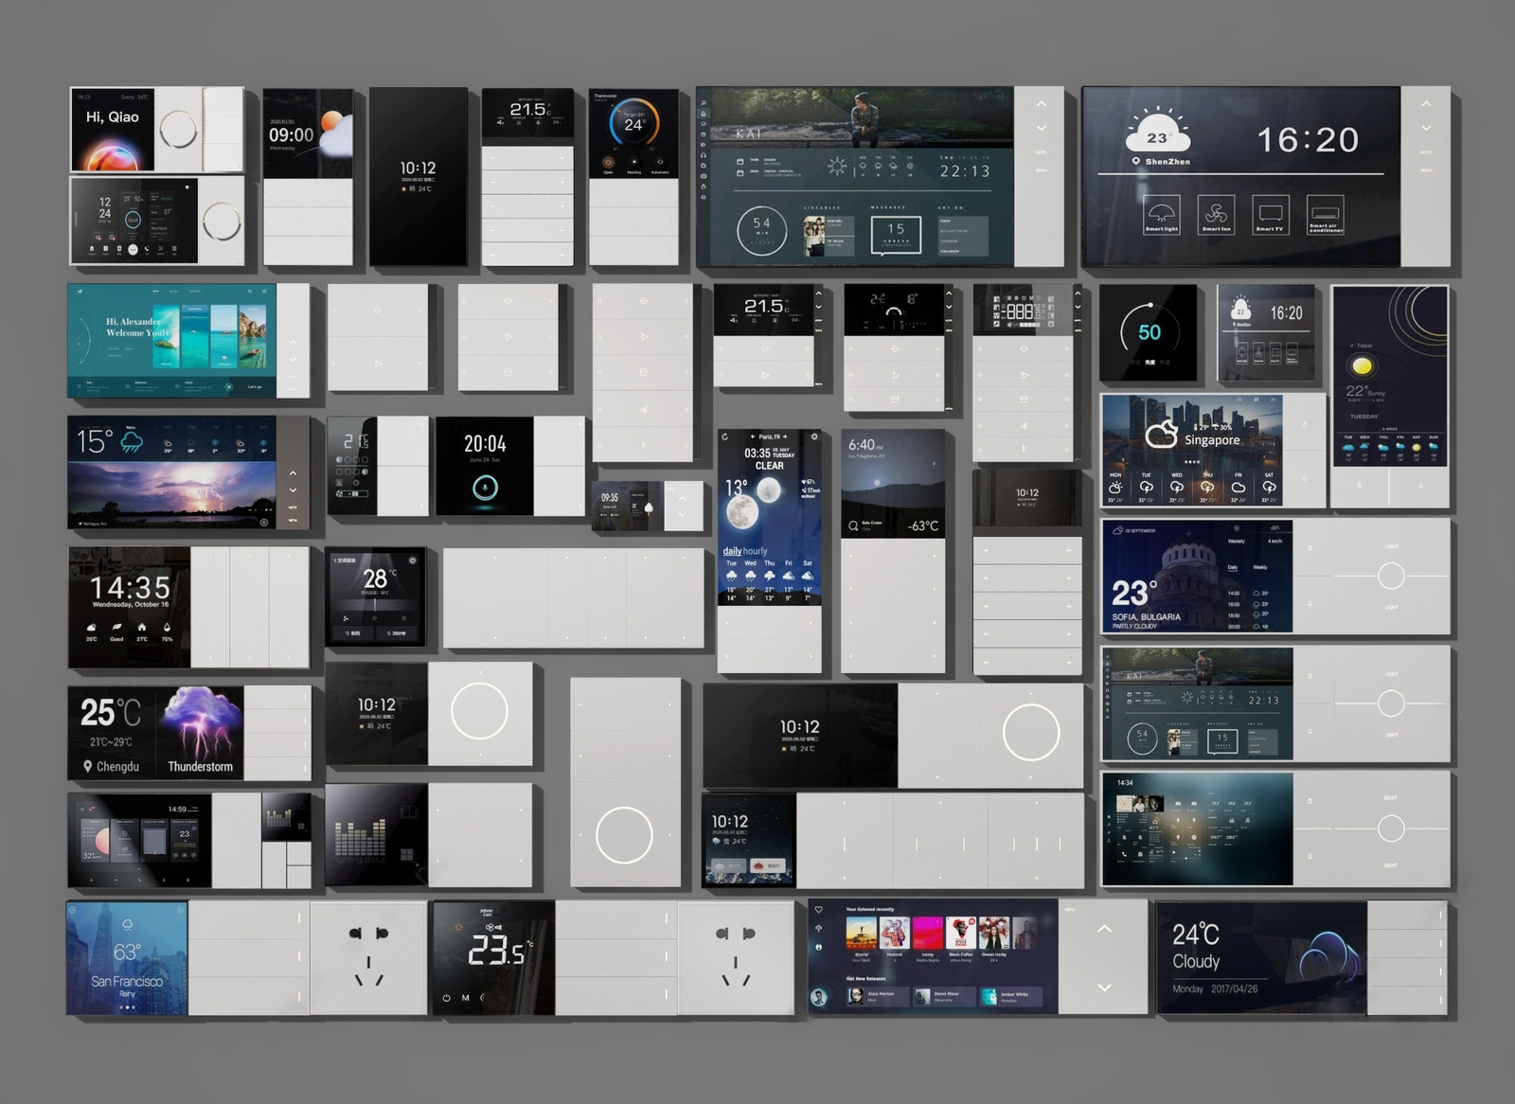This screenshot has height=1104, width=1515.
Task: Click power icon on 23.5 thermostat
Action: (447, 997)
